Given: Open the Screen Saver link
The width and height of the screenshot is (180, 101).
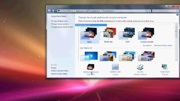Looking at the screenshot, I should [165, 72].
